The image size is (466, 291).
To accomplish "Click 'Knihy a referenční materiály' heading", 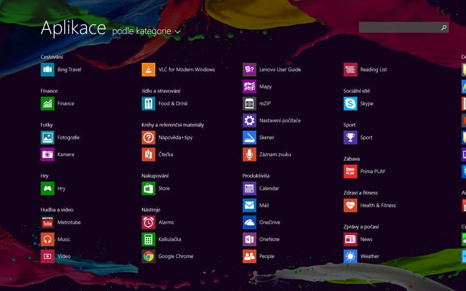I will pyautogui.click(x=173, y=125).
